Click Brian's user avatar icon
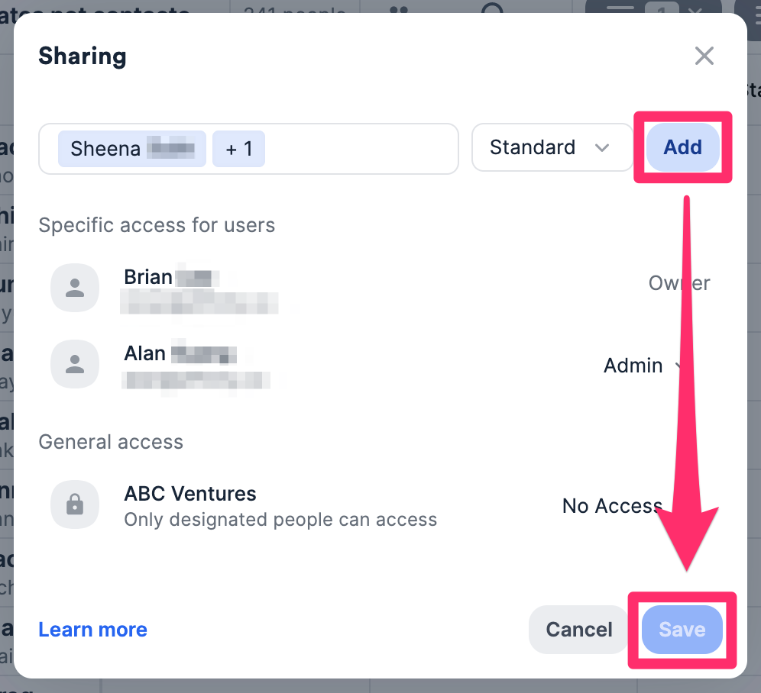This screenshot has width=761, height=693. (75, 288)
